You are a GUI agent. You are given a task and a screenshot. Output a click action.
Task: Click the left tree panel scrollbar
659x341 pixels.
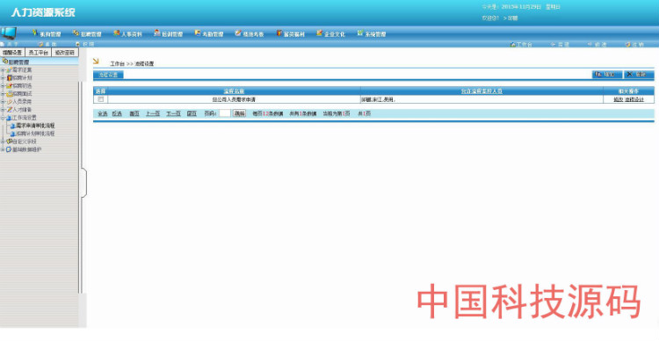79,187
